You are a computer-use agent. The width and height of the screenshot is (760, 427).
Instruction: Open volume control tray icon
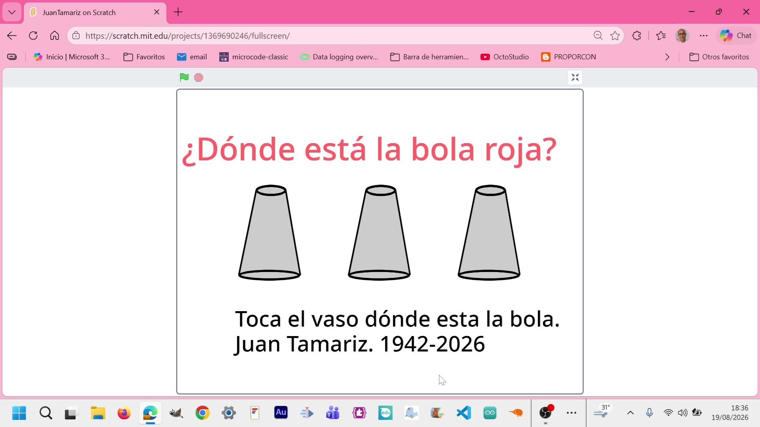point(682,413)
